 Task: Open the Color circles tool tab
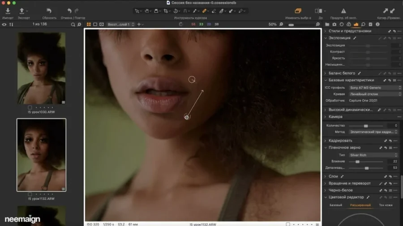[349, 25]
